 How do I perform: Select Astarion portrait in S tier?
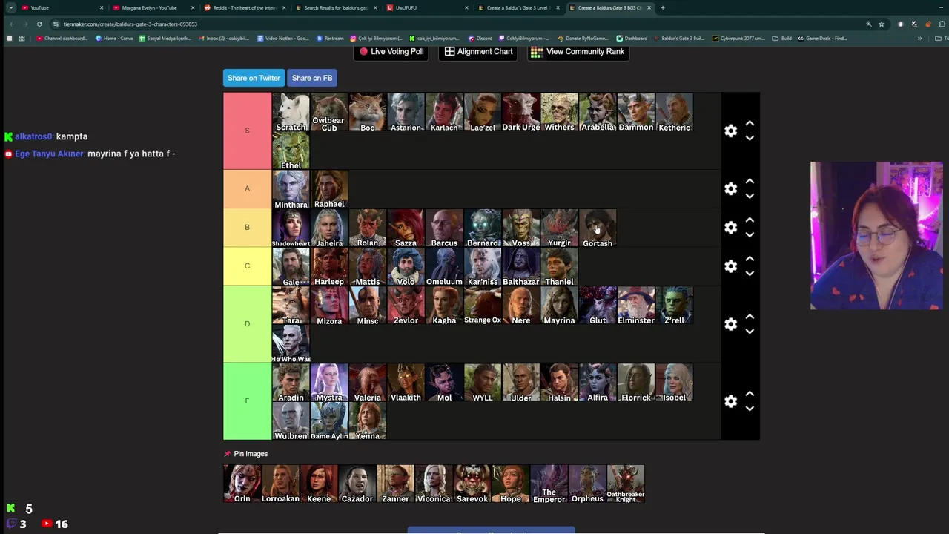406,112
